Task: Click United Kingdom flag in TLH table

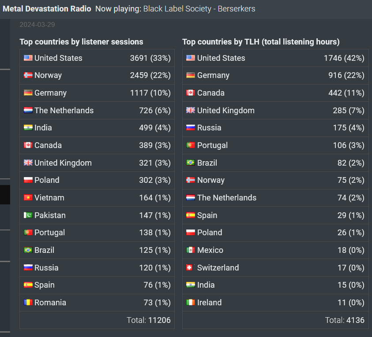Action: point(191,110)
